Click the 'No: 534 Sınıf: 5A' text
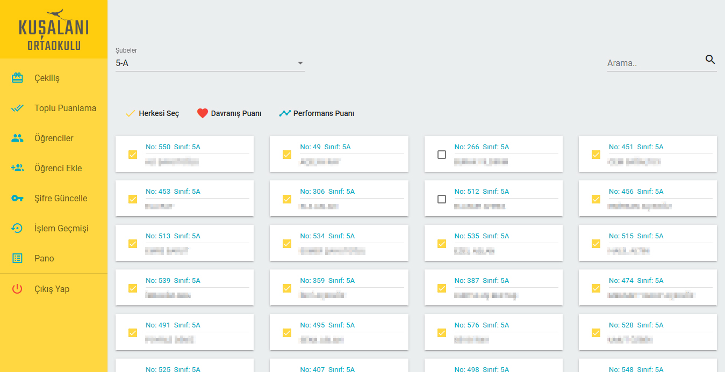The width and height of the screenshot is (725, 372). tap(327, 236)
